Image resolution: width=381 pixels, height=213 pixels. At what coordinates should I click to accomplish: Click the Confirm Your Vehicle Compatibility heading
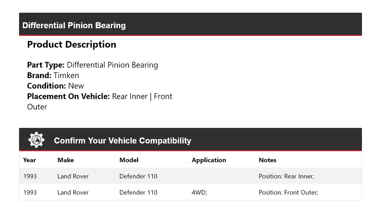point(122,141)
